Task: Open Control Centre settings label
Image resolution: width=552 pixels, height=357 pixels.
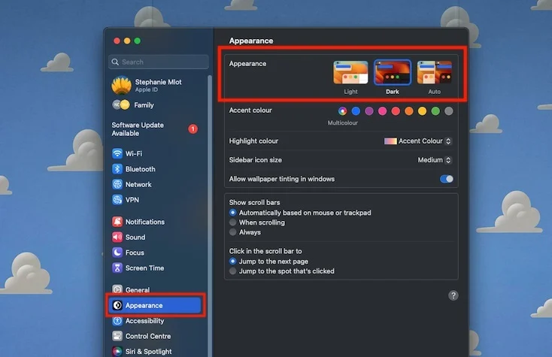Action: tap(148, 336)
